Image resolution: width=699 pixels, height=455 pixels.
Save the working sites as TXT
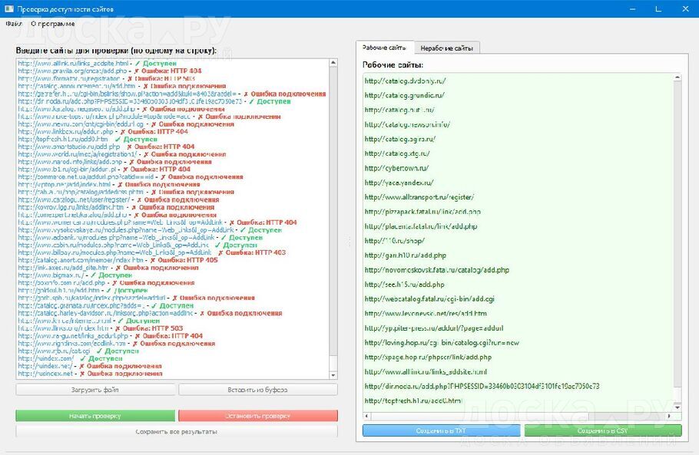pyautogui.click(x=440, y=430)
